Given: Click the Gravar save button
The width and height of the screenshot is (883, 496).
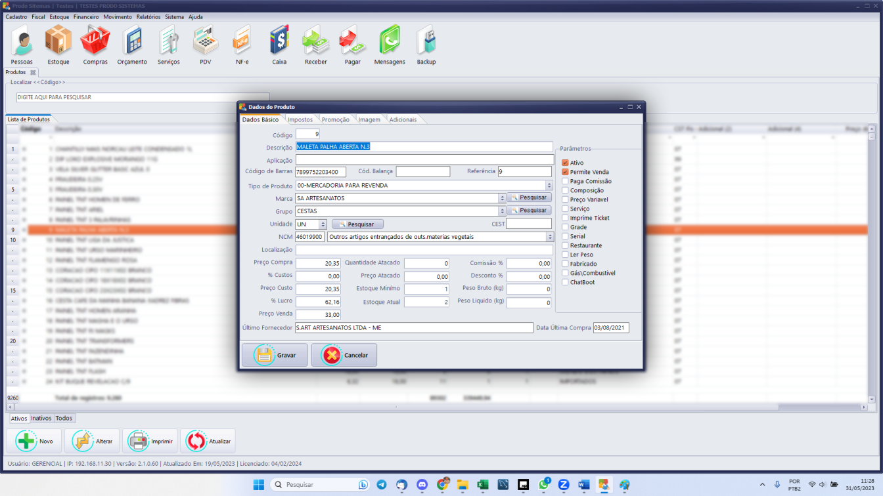Looking at the screenshot, I should (x=275, y=355).
